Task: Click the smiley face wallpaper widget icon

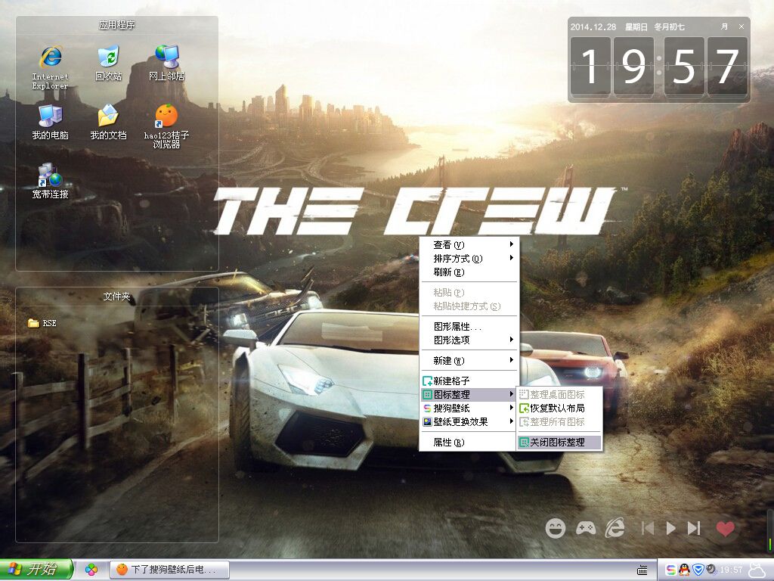Action: tap(556, 529)
